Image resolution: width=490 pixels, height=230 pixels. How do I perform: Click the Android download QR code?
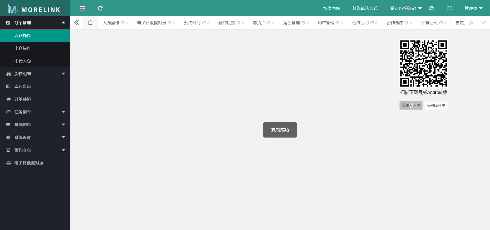click(x=423, y=63)
